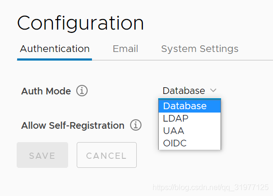The height and width of the screenshot is (196, 273).
Task: Select UAA from the auth mode list
Action: 190,131
